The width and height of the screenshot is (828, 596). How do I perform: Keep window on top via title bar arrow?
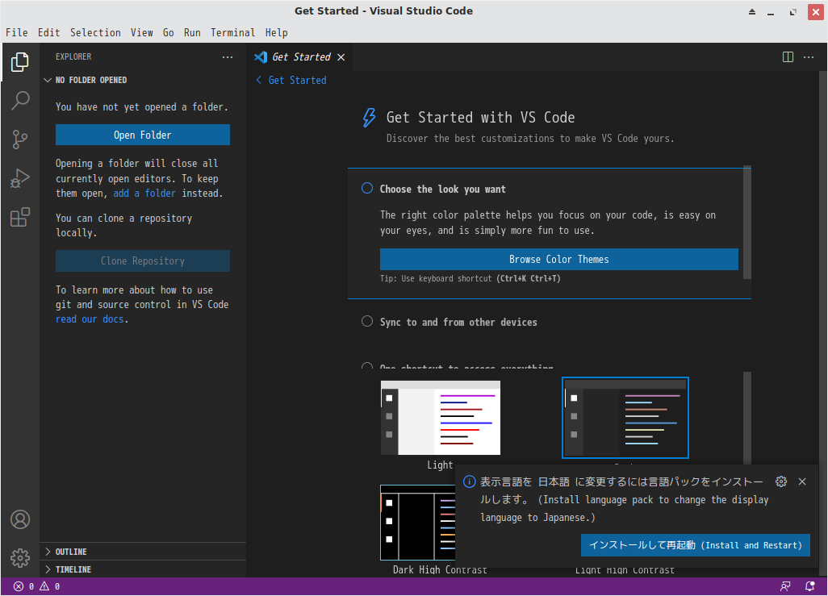(752, 12)
